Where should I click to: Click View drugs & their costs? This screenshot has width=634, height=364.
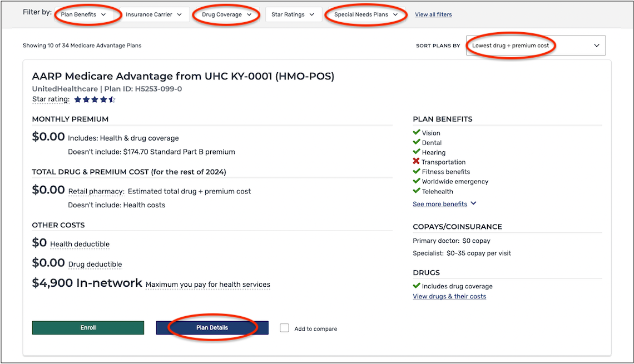(x=449, y=296)
